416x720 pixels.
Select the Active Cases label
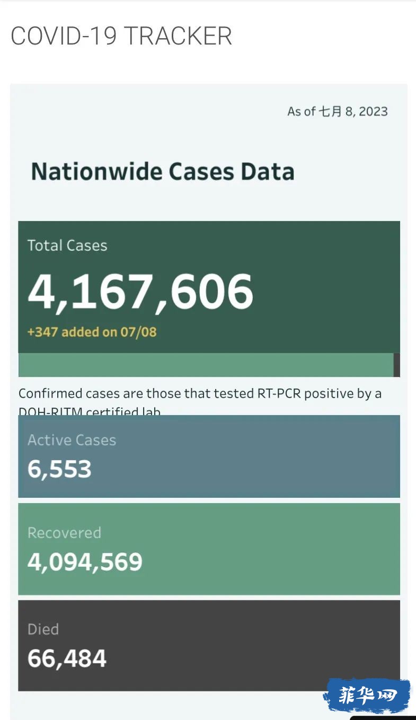(72, 440)
